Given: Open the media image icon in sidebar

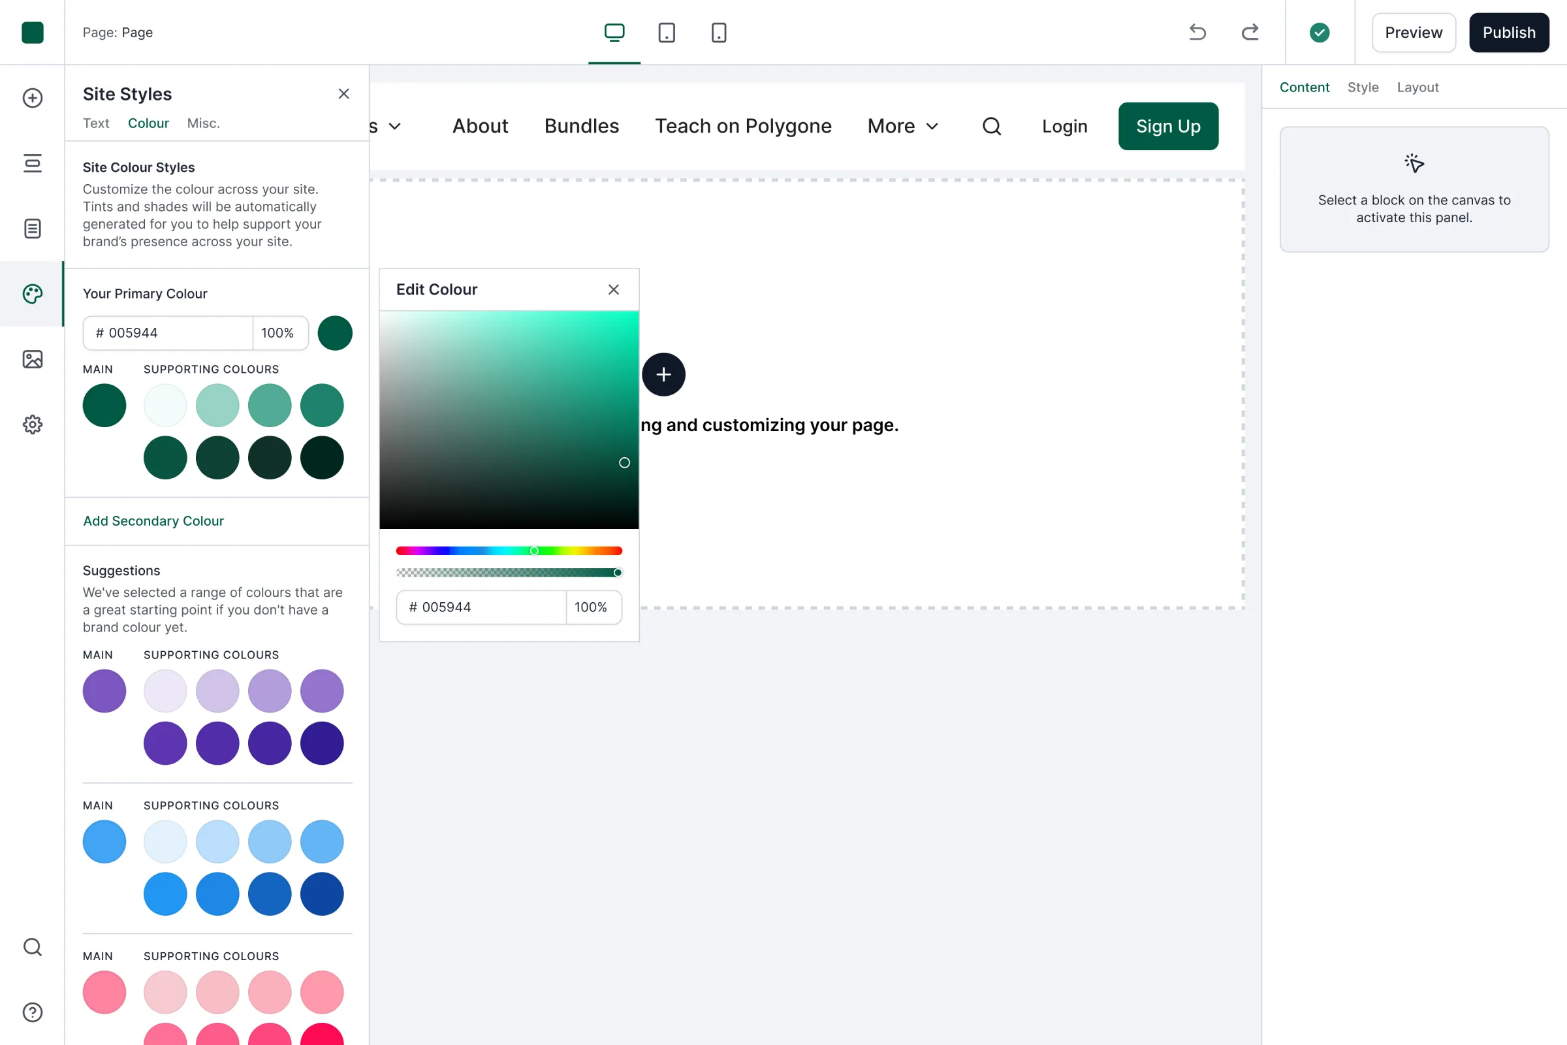Looking at the screenshot, I should coord(32,359).
